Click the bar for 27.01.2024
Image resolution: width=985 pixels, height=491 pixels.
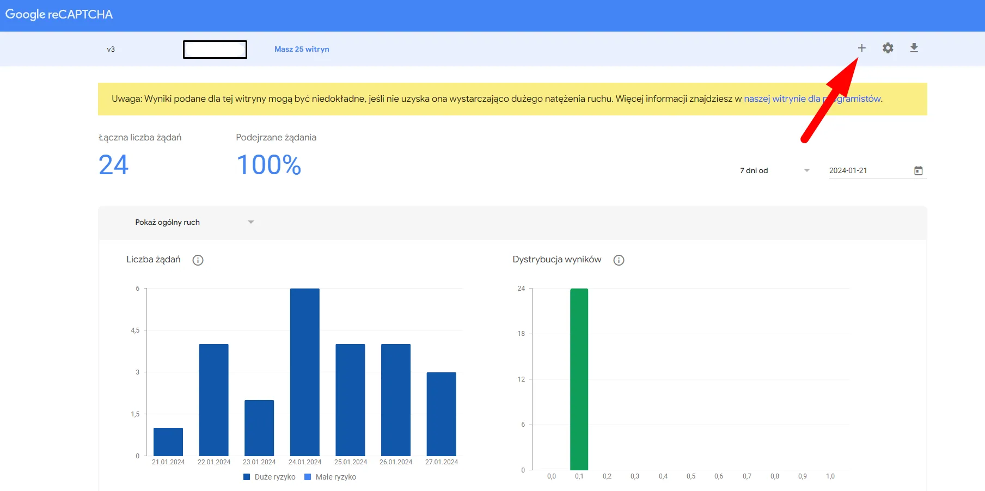coord(442,414)
